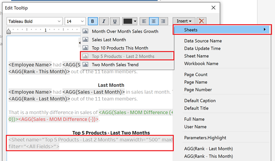Select center alignment icon

[154, 21]
